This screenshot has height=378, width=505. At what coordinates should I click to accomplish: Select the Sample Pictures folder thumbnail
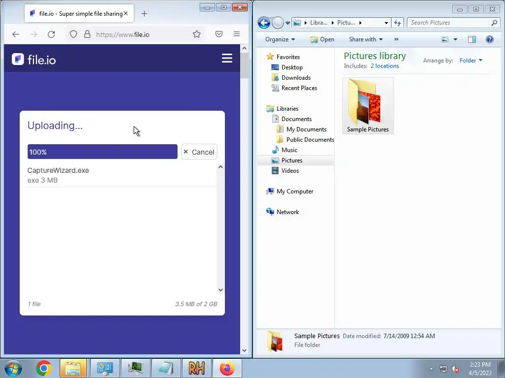pos(368,105)
